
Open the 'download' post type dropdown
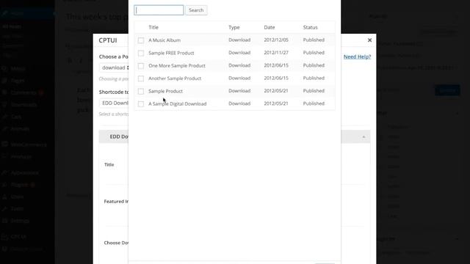(x=115, y=67)
